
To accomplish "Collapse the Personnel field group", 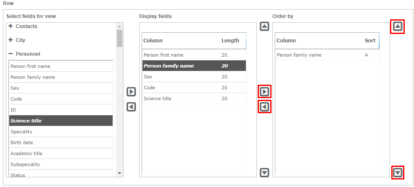I will pos(11,54).
